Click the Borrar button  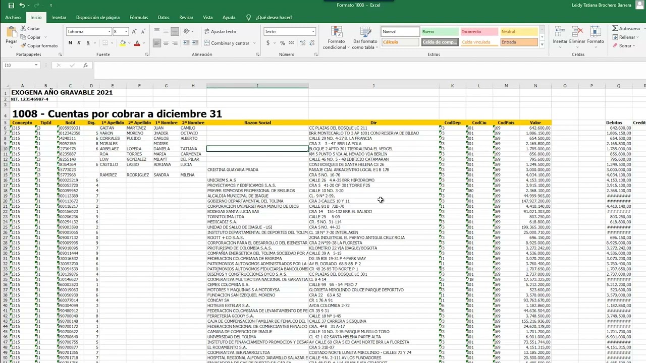[x=623, y=45]
